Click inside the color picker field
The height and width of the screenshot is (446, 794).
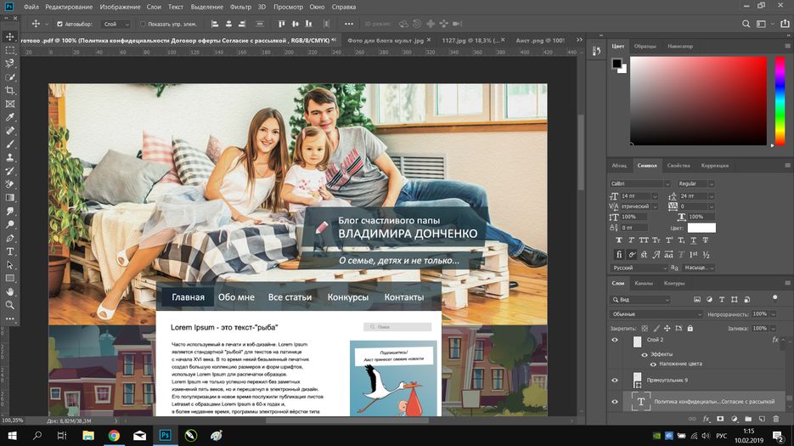(698, 101)
